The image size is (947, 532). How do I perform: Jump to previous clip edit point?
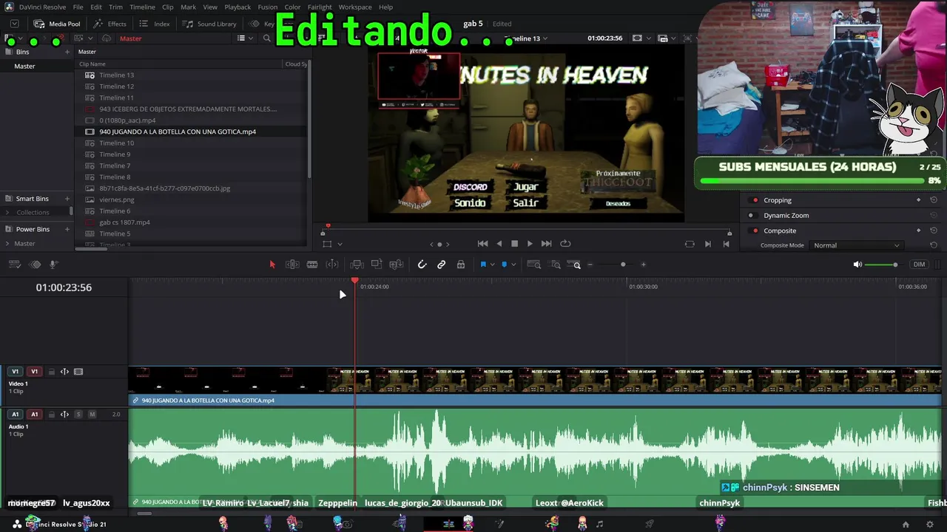coord(726,244)
